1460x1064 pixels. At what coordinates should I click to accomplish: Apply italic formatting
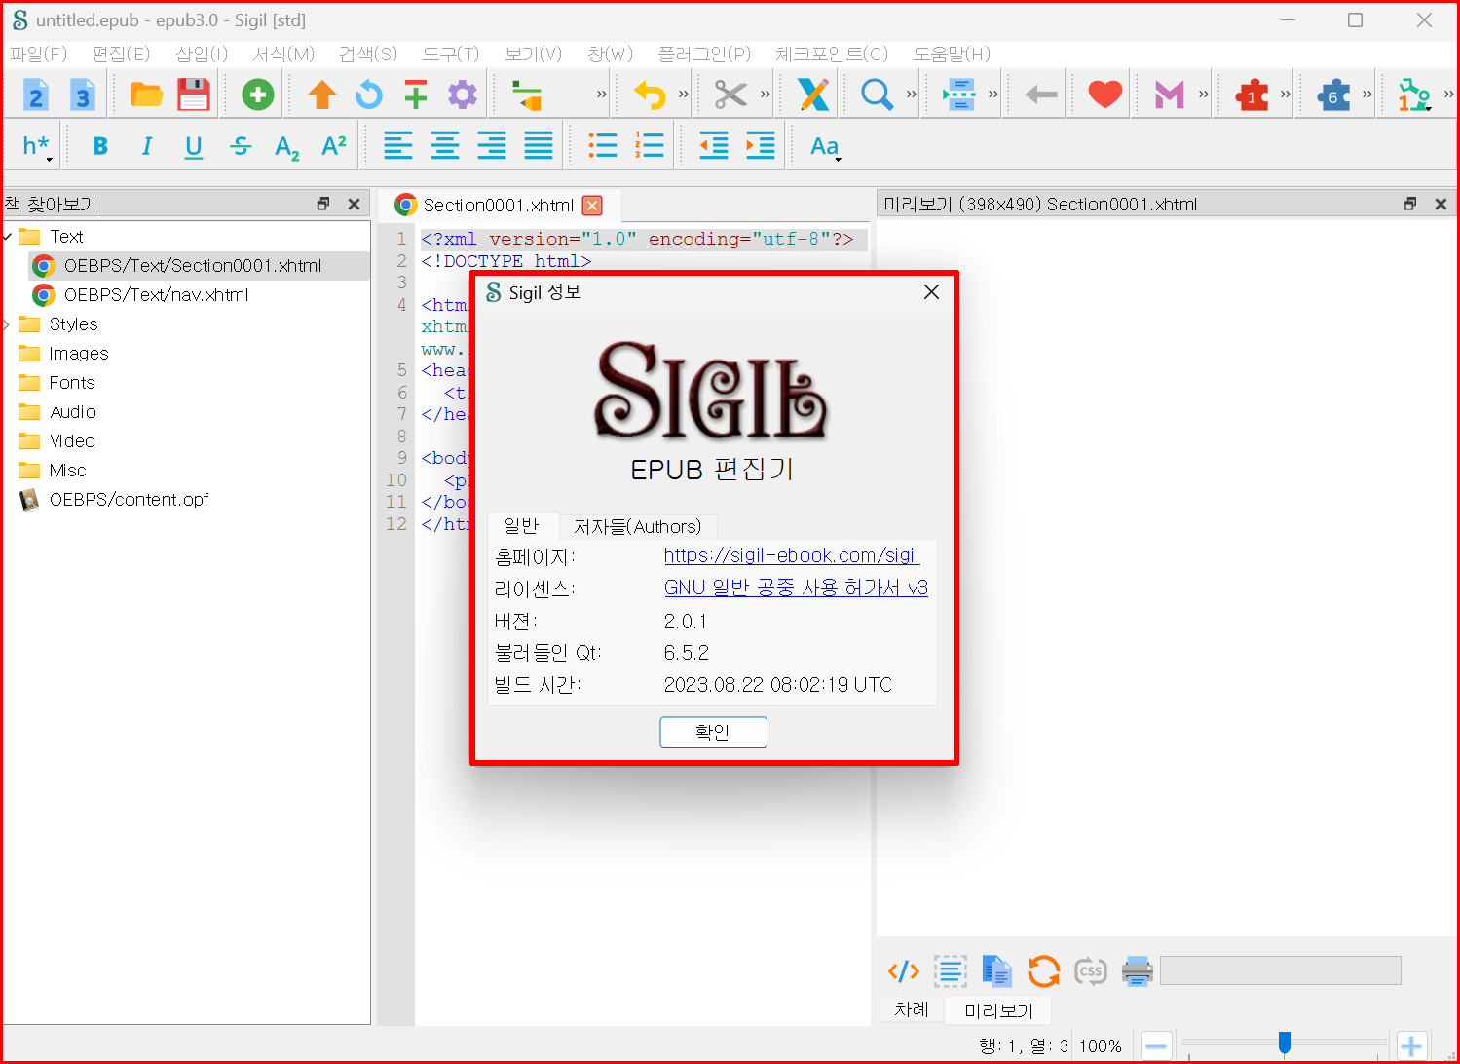point(147,146)
